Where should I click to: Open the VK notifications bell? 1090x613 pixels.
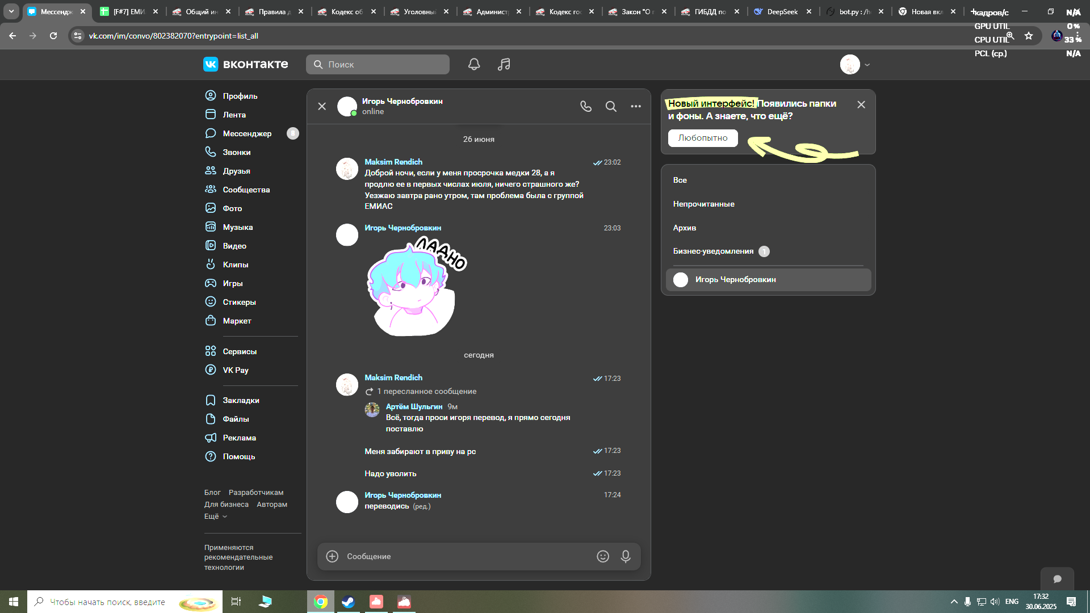[474, 64]
